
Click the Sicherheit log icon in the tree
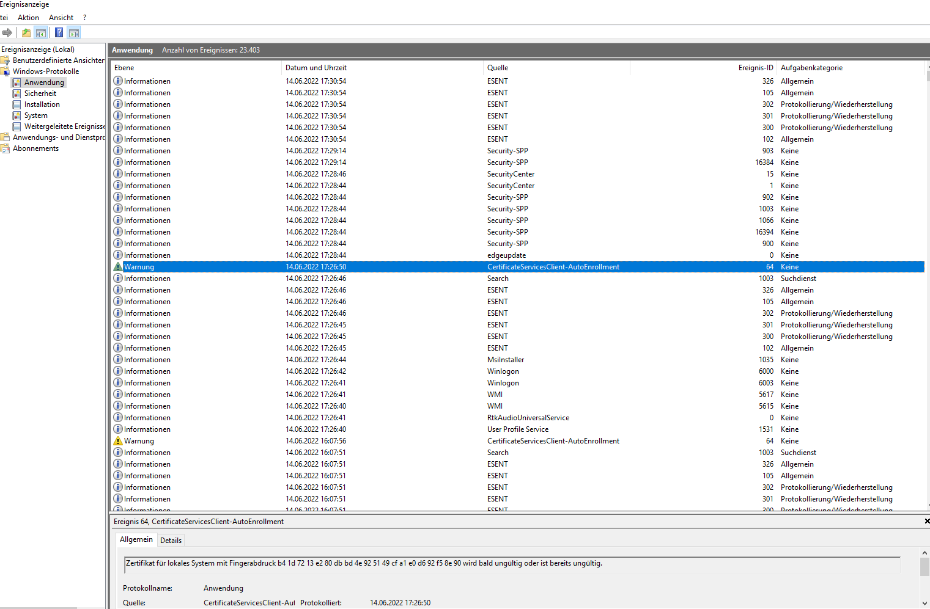[x=17, y=93]
